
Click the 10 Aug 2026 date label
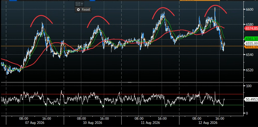[x=93, y=123]
